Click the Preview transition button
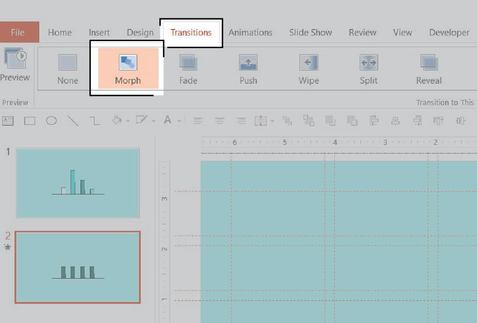 (x=15, y=65)
